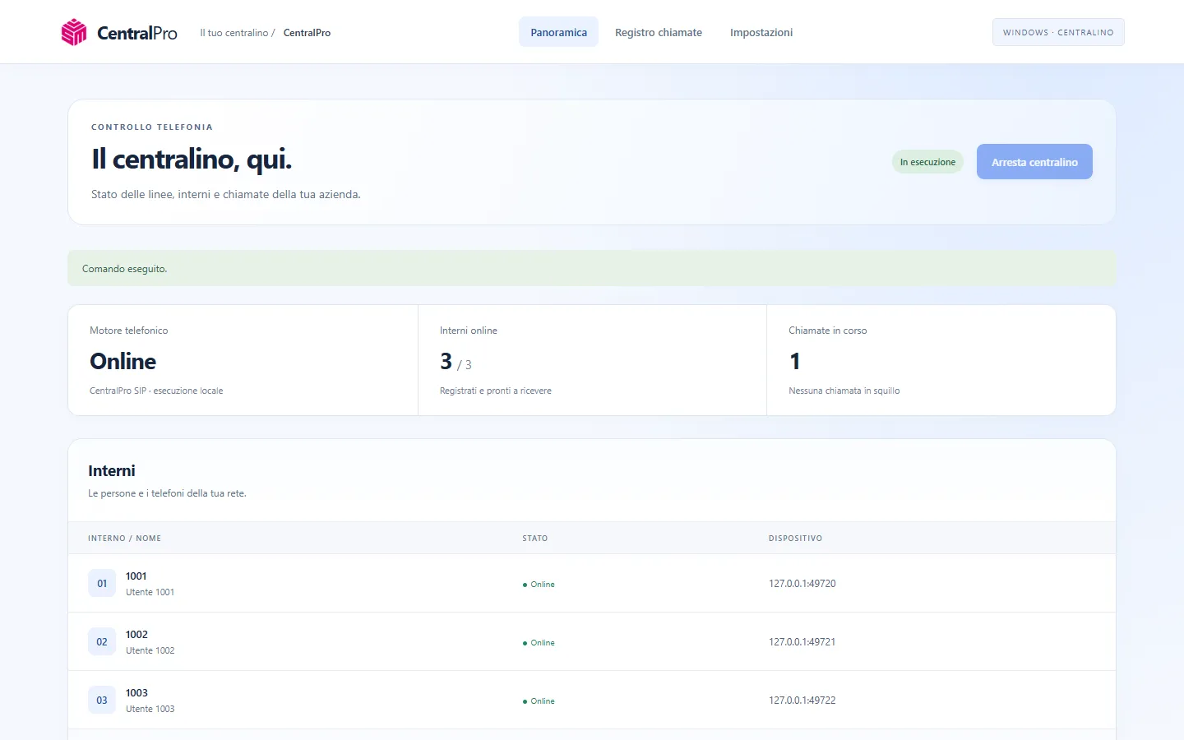
Task: Open the Impostazioni tab
Action: coord(761,32)
